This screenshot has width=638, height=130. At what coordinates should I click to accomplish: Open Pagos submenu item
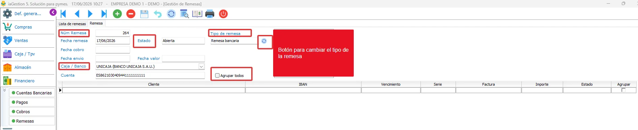(x=32, y=102)
